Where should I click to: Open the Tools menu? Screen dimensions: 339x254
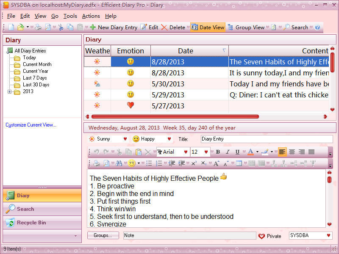[x=70, y=16]
